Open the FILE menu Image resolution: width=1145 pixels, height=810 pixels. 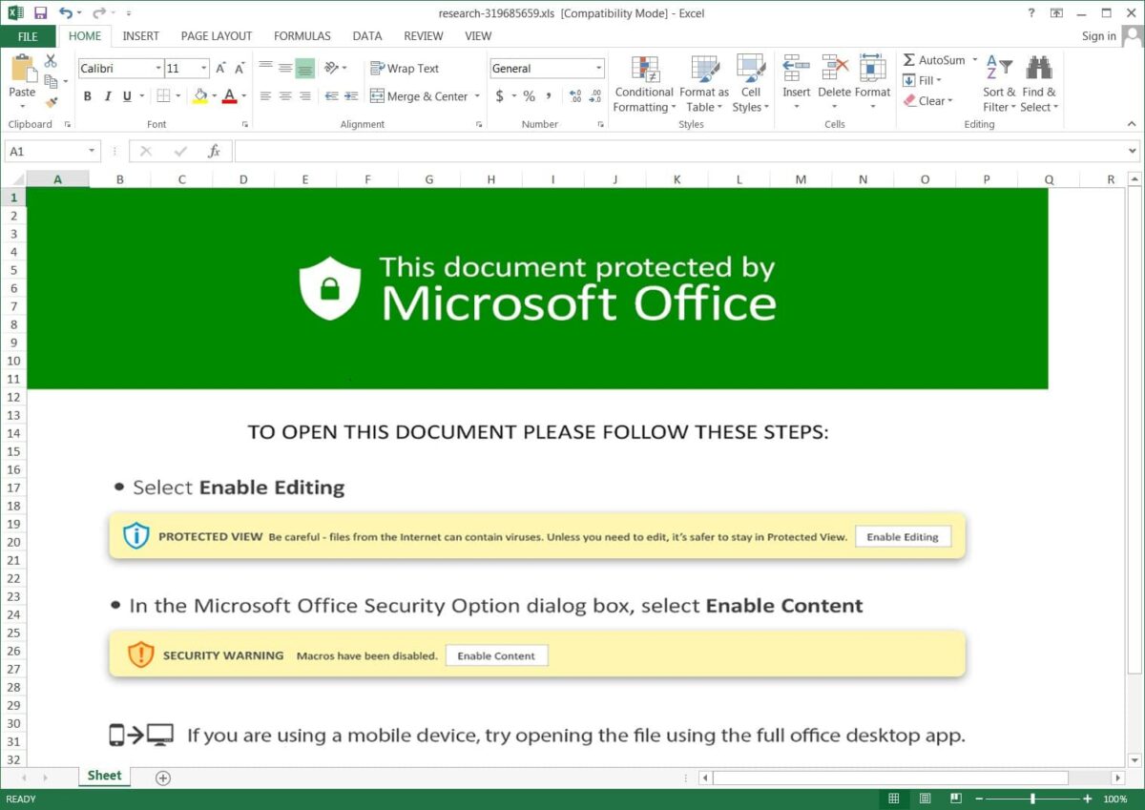click(28, 35)
